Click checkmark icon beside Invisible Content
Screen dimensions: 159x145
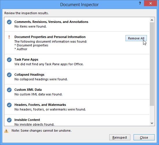point(9,120)
